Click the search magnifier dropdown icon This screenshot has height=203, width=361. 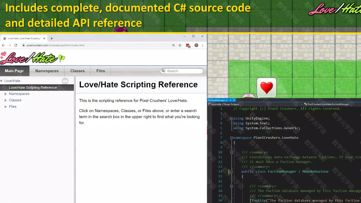click(163, 71)
